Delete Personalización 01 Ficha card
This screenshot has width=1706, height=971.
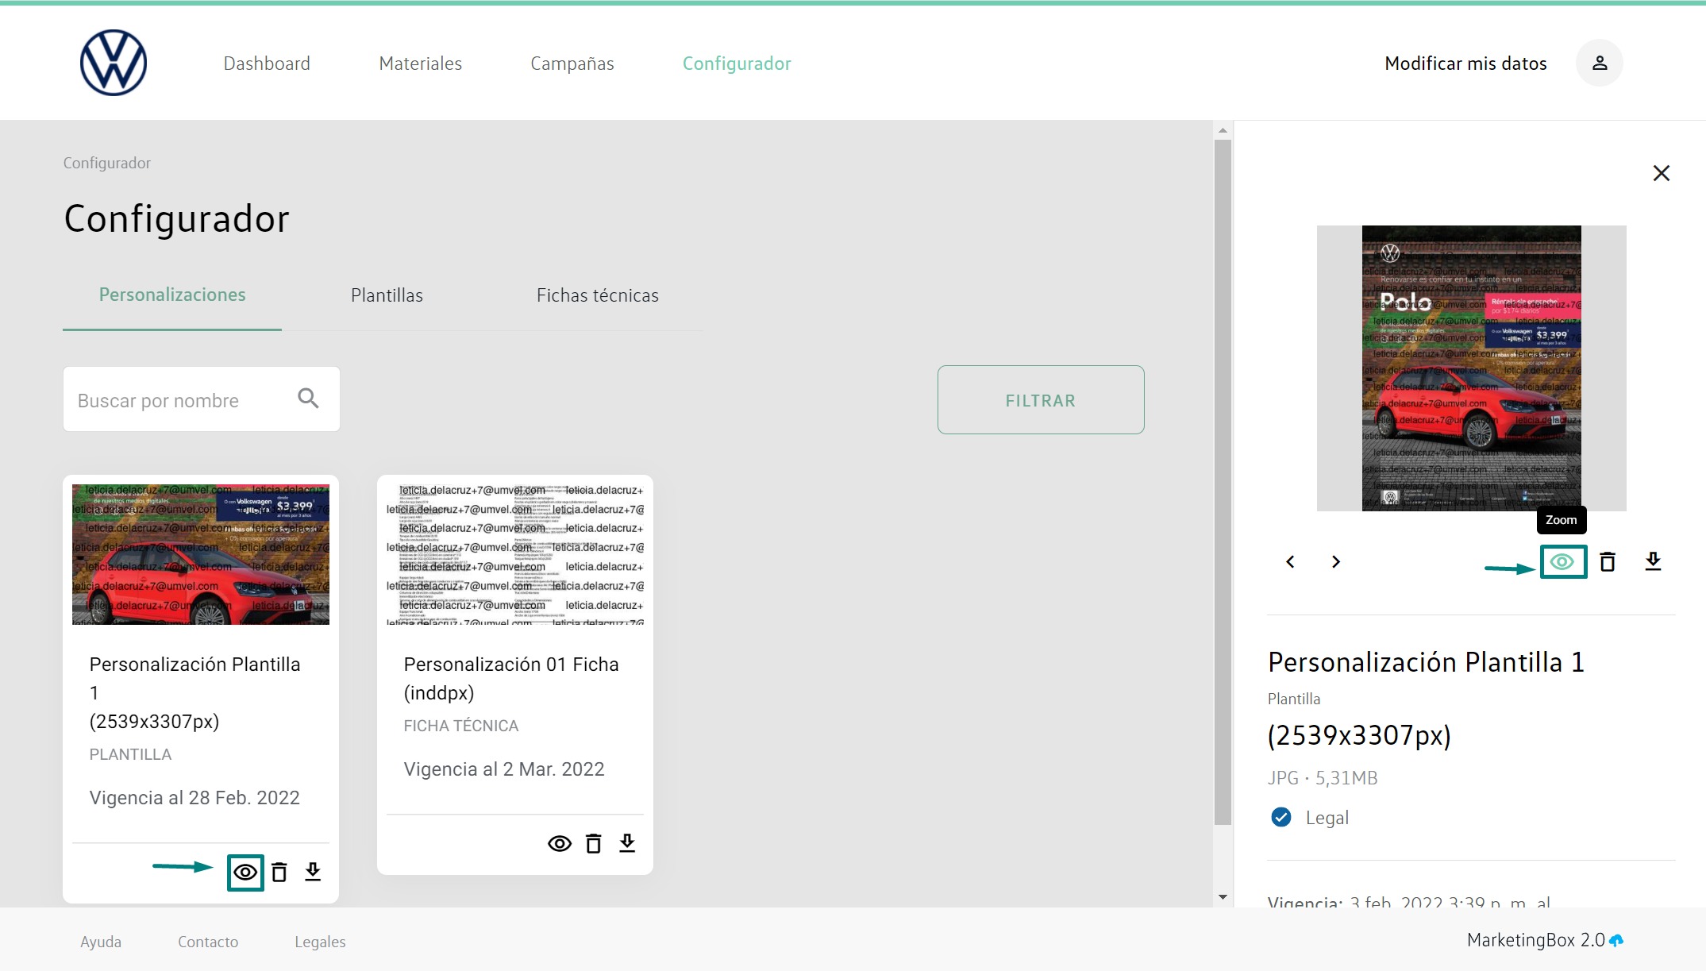[x=593, y=843]
